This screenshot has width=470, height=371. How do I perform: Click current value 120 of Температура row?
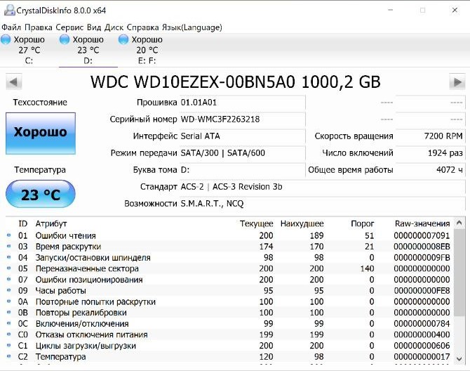point(266,357)
